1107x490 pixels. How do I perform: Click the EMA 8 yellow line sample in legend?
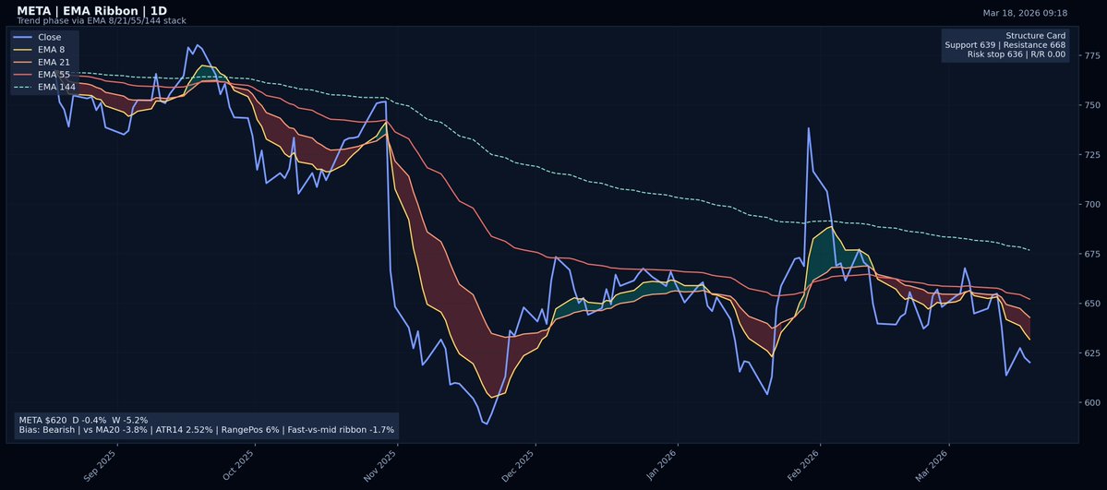point(23,50)
